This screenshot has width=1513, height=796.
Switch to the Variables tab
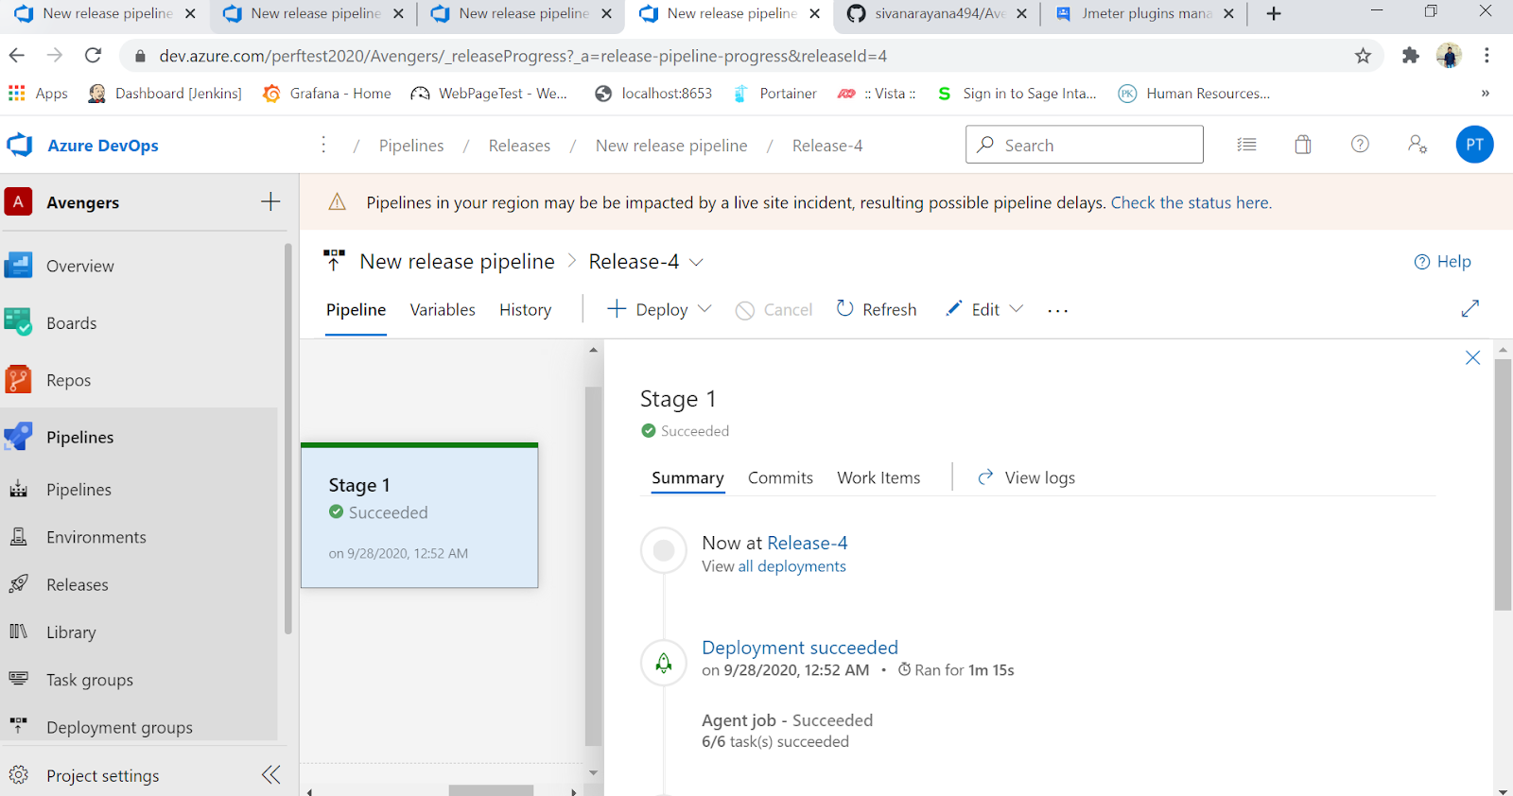coord(443,310)
